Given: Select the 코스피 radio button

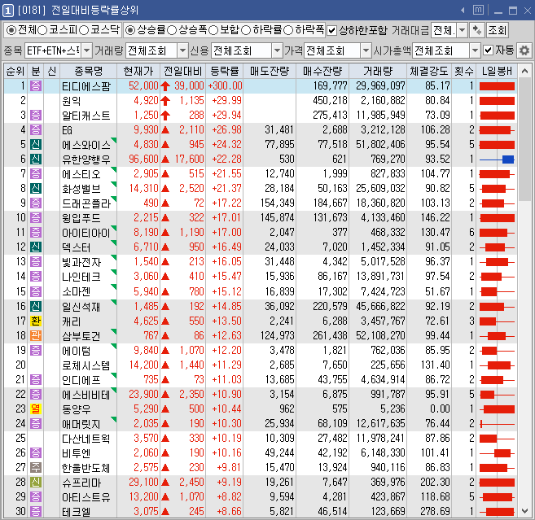Looking at the screenshot, I should tap(42, 30).
